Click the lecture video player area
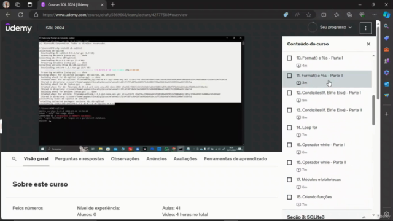Image resolution: width=393 pixels, height=221 pixels. [142, 94]
